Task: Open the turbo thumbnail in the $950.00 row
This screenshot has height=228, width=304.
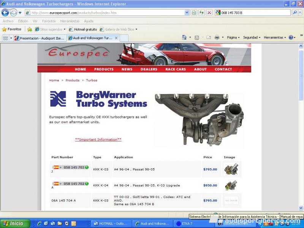Action: [231, 185]
